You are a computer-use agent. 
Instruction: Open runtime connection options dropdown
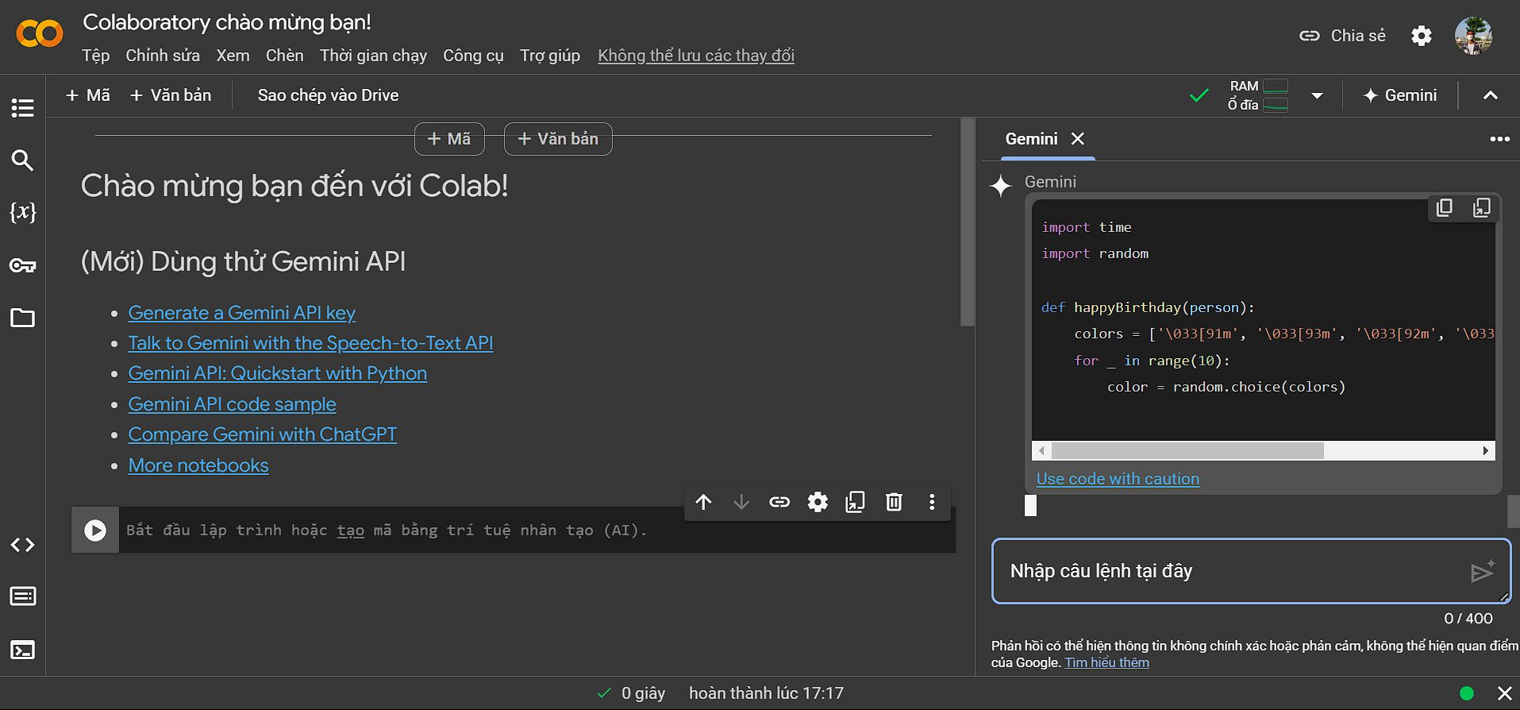pos(1317,95)
